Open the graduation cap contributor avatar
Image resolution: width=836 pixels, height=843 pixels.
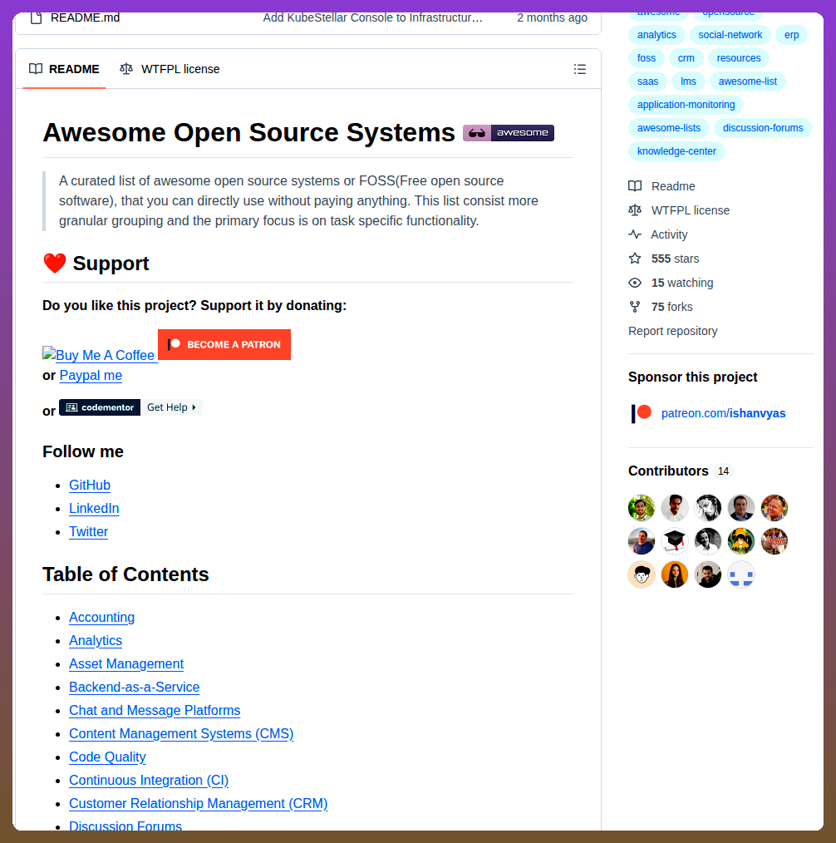675,541
